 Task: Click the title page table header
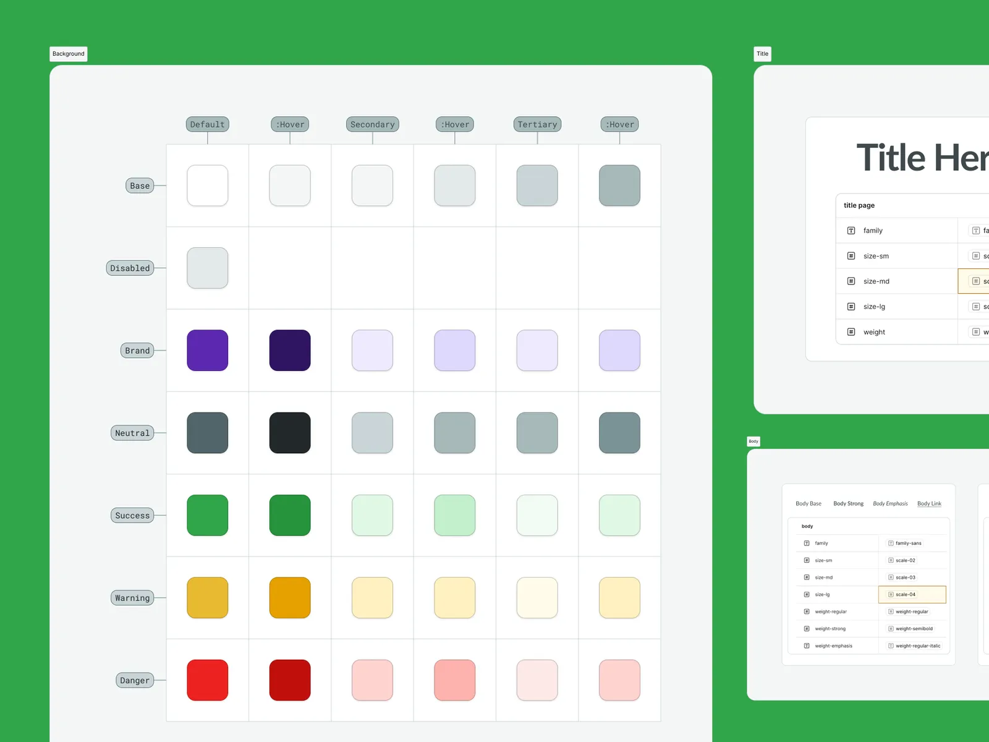[x=912, y=205]
